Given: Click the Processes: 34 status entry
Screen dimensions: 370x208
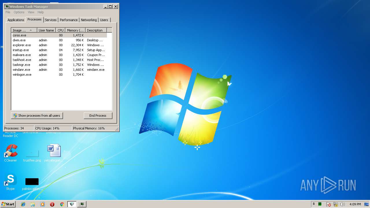Looking at the screenshot, I should click(x=19, y=128).
